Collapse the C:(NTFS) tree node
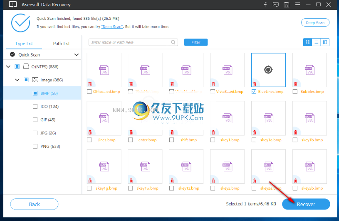Screen dimensions: 339x222 pyautogui.click(x=8, y=66)
